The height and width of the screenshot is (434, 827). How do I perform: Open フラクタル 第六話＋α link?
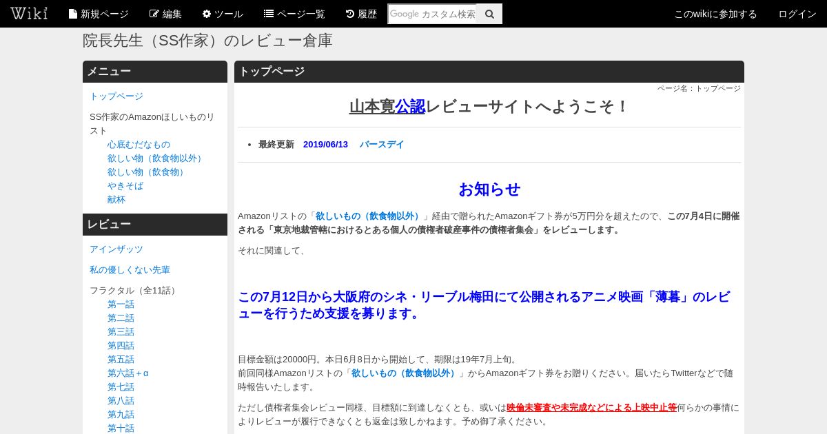[x=128, y=373]
